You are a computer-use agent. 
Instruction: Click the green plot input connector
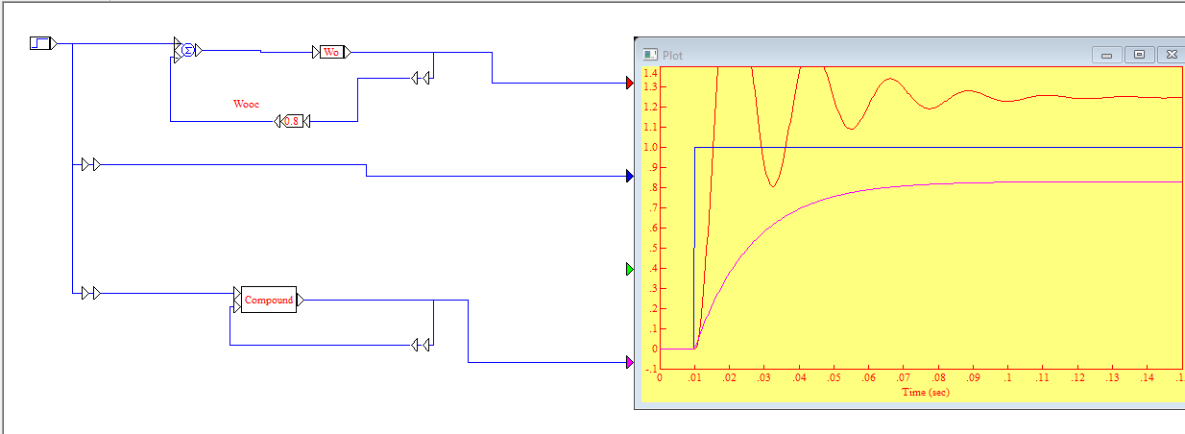629,269
